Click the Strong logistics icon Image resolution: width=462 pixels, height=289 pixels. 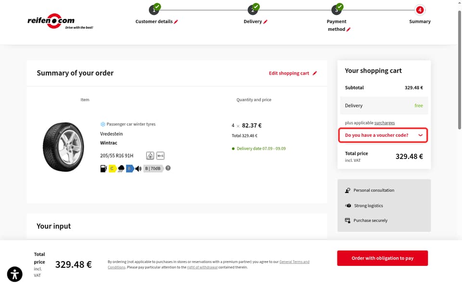click(x=348, y=206)
